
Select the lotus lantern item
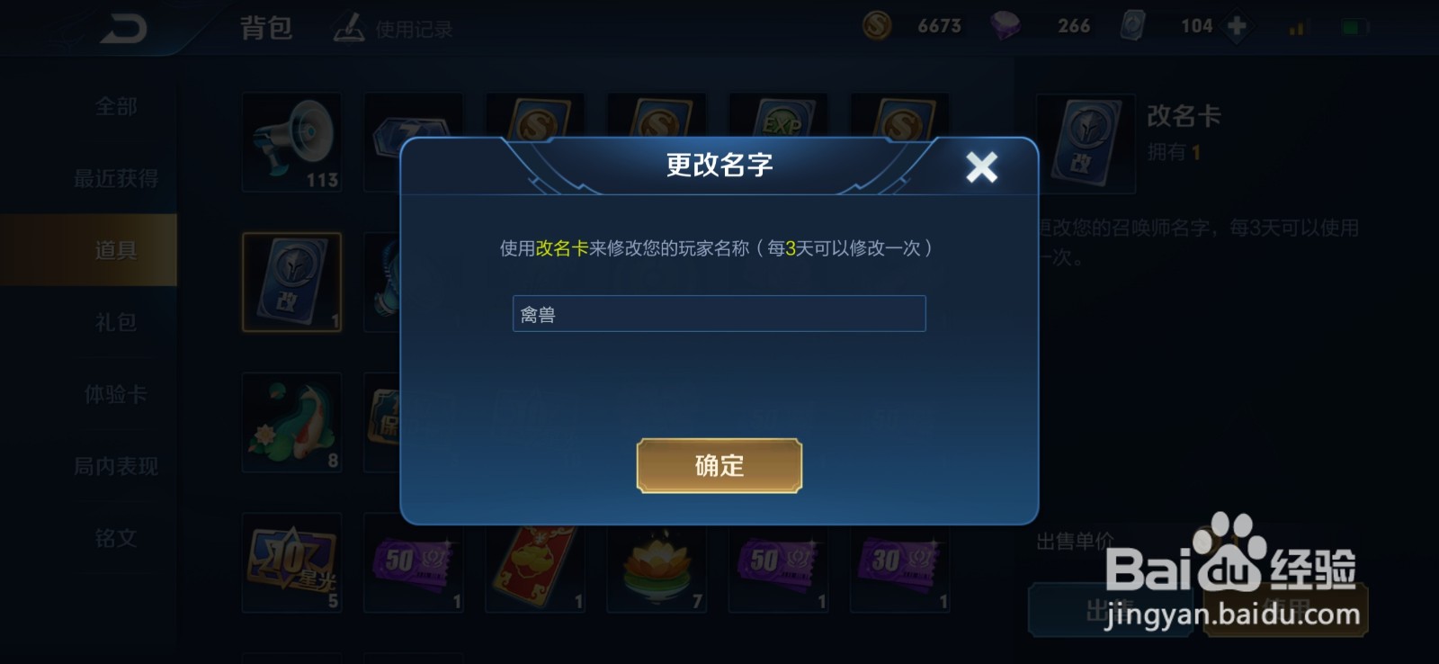[x=657, y=569]
